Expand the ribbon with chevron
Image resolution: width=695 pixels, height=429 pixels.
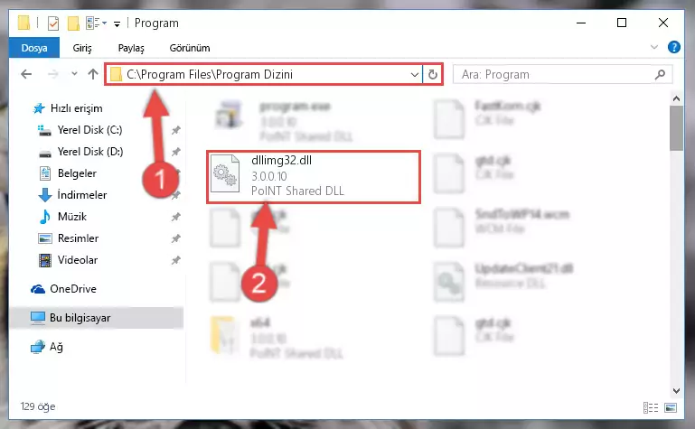point(653,47)
